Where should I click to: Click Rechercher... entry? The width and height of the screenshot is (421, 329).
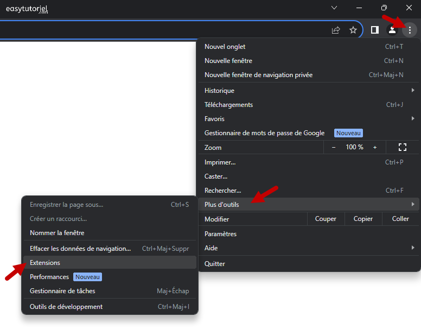point(309,191)
